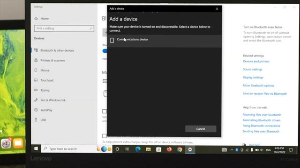Click the ENG language indicator

tap(268, 150)
